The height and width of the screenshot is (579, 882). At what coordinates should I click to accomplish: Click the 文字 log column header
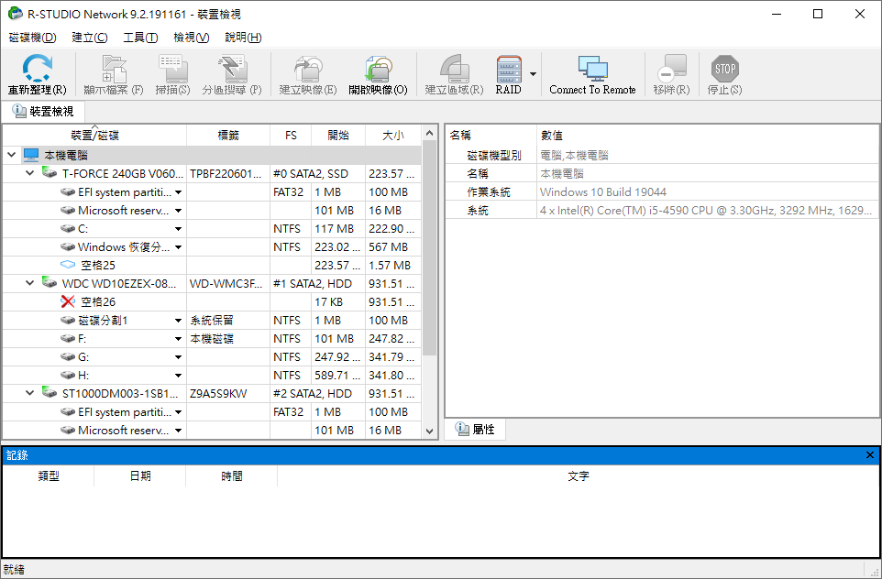click(x=579, y=476)
